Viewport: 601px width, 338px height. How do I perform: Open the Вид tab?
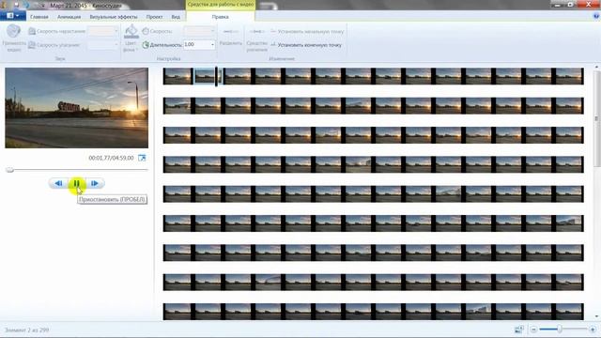click(x=176, y=17)
